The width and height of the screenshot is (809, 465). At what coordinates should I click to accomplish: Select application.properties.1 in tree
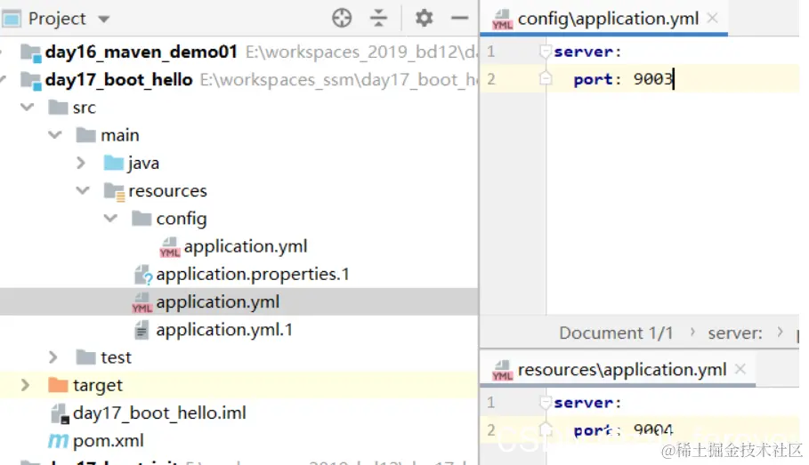tap(253, 274)
